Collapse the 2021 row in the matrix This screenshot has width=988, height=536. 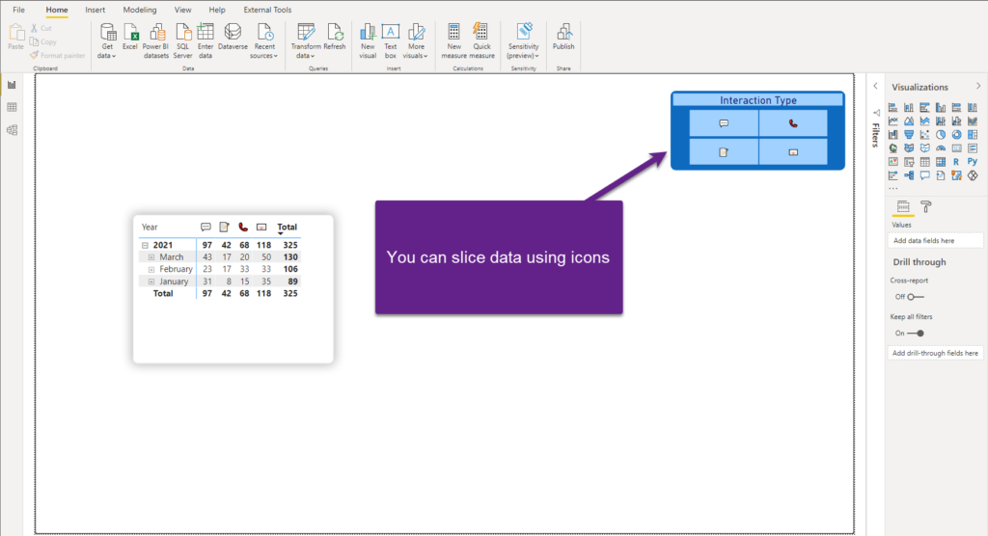pyautogui.click(x=145, y=245)
